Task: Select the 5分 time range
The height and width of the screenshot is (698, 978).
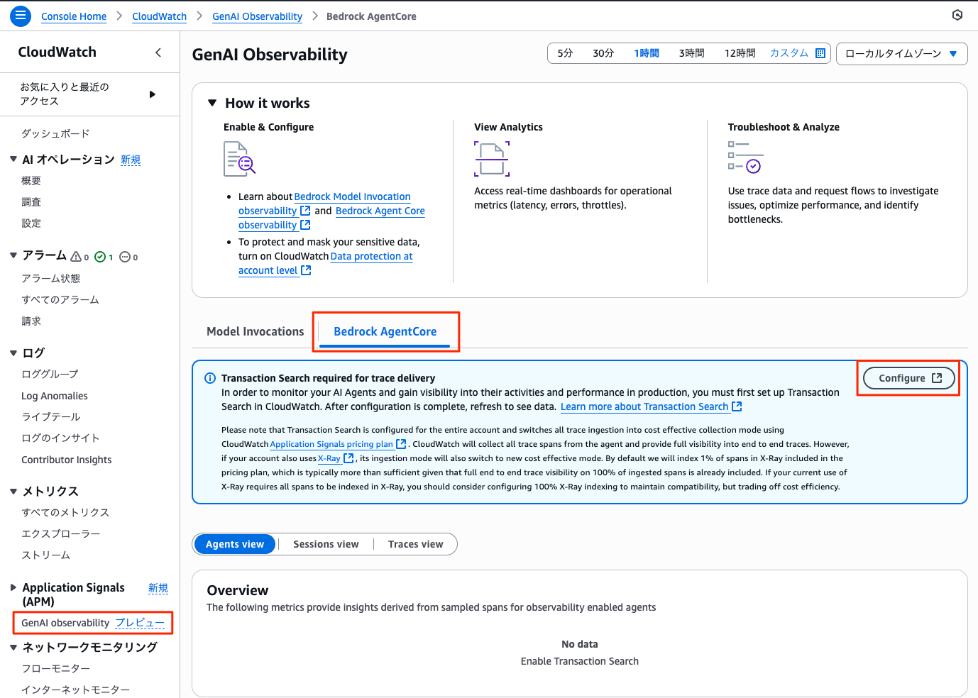Action: (x=565, y=53)
